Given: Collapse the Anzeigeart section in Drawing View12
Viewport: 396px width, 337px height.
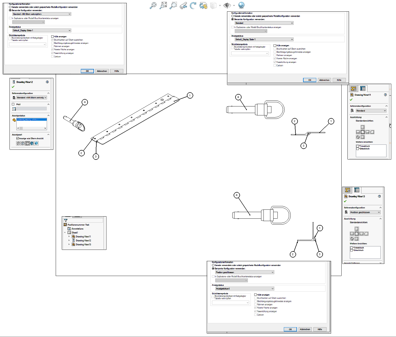Looking at the screenshot, I should coord(48,135).
